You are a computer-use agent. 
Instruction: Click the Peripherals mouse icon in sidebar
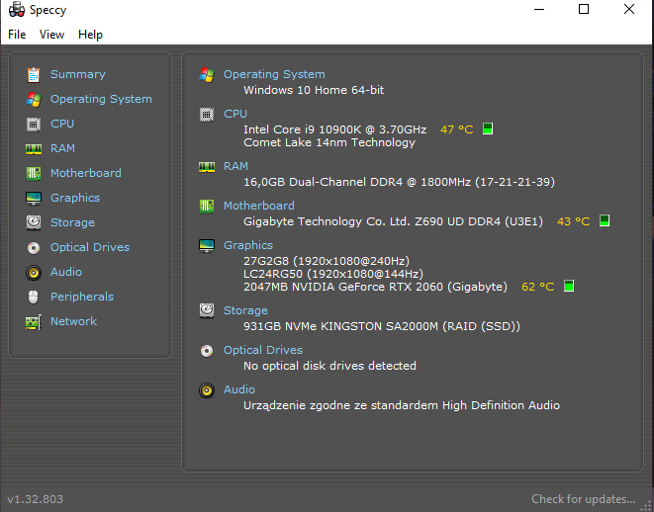click(x=34, y=298)
